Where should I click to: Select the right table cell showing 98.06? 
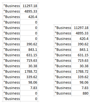80,82
